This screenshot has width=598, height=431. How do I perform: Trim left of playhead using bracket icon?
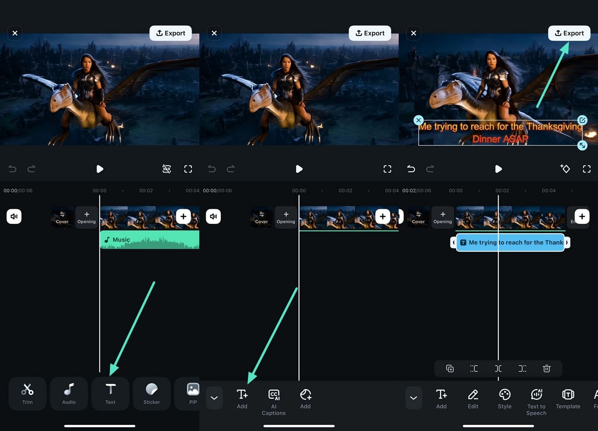pyautogui.click(x=474, y=368)
